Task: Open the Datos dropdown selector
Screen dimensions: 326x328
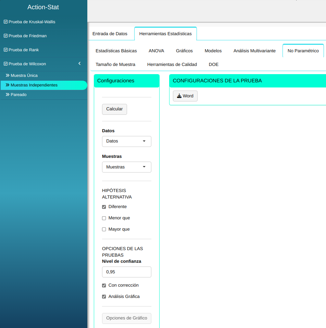Action: [126, 141]
